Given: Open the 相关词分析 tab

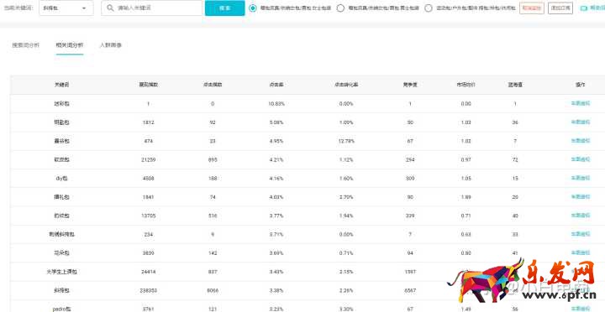Looking at the screenshot, I should click(x=70, y=45).
